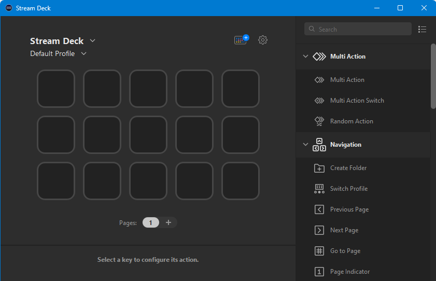
Task: Select the third key in the middle row
Action: point(148,135)
